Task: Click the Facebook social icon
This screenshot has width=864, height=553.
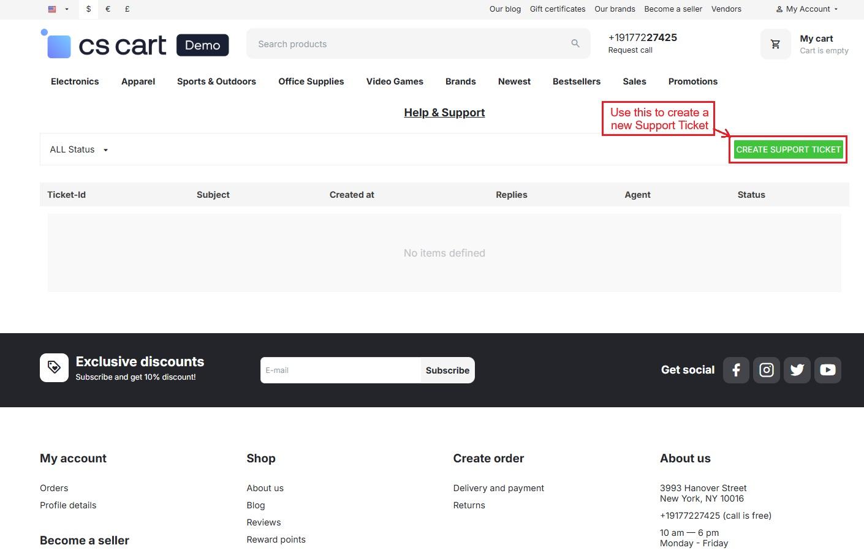Action: tap(736, 370)
